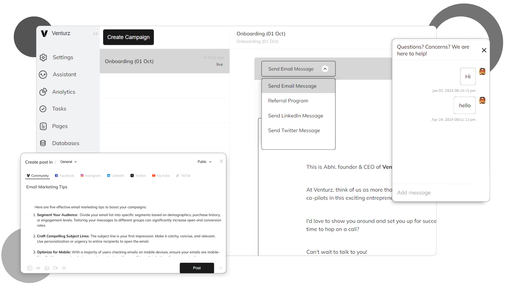Close the help chat widget
510x287 pixels.
[484, 50]
